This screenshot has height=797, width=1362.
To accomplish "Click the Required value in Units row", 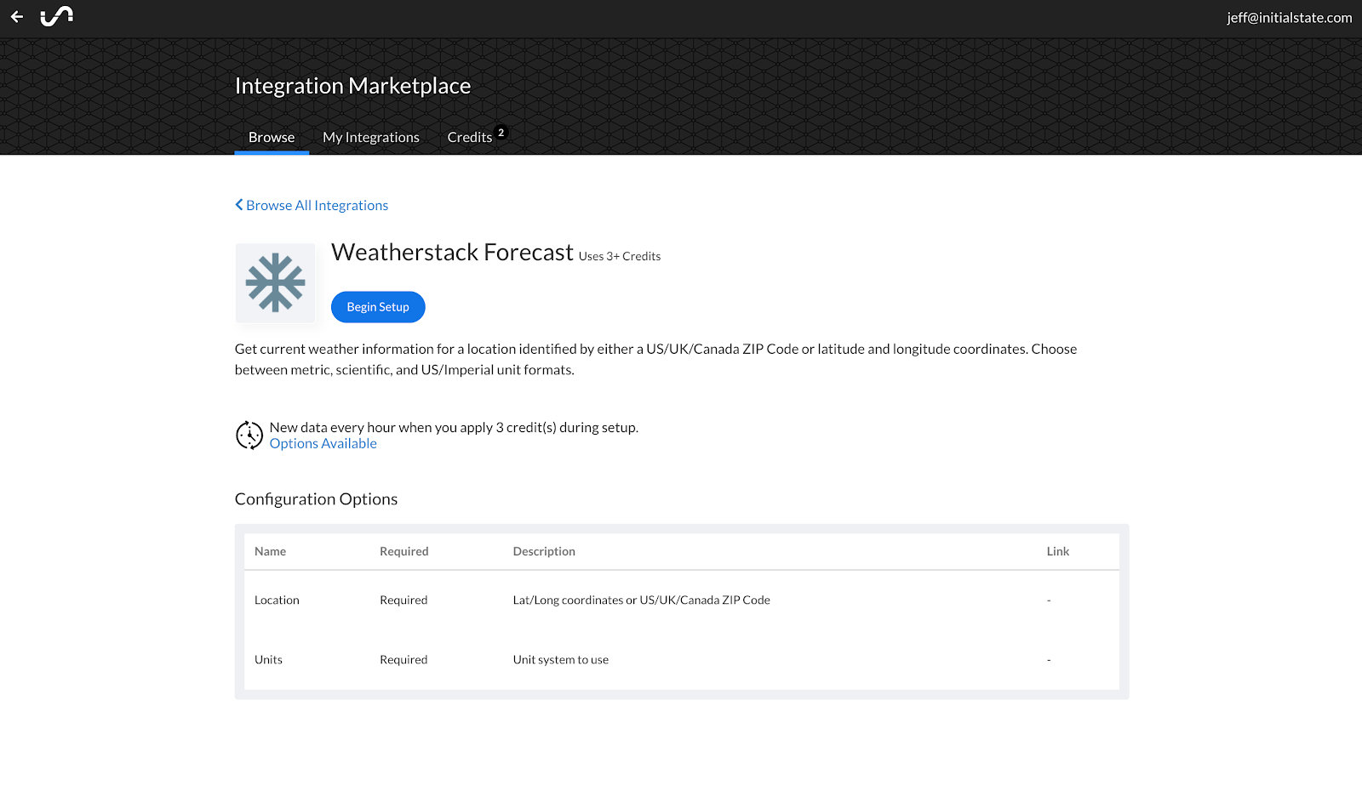I will pyautogui.click(x=403, y=659).
